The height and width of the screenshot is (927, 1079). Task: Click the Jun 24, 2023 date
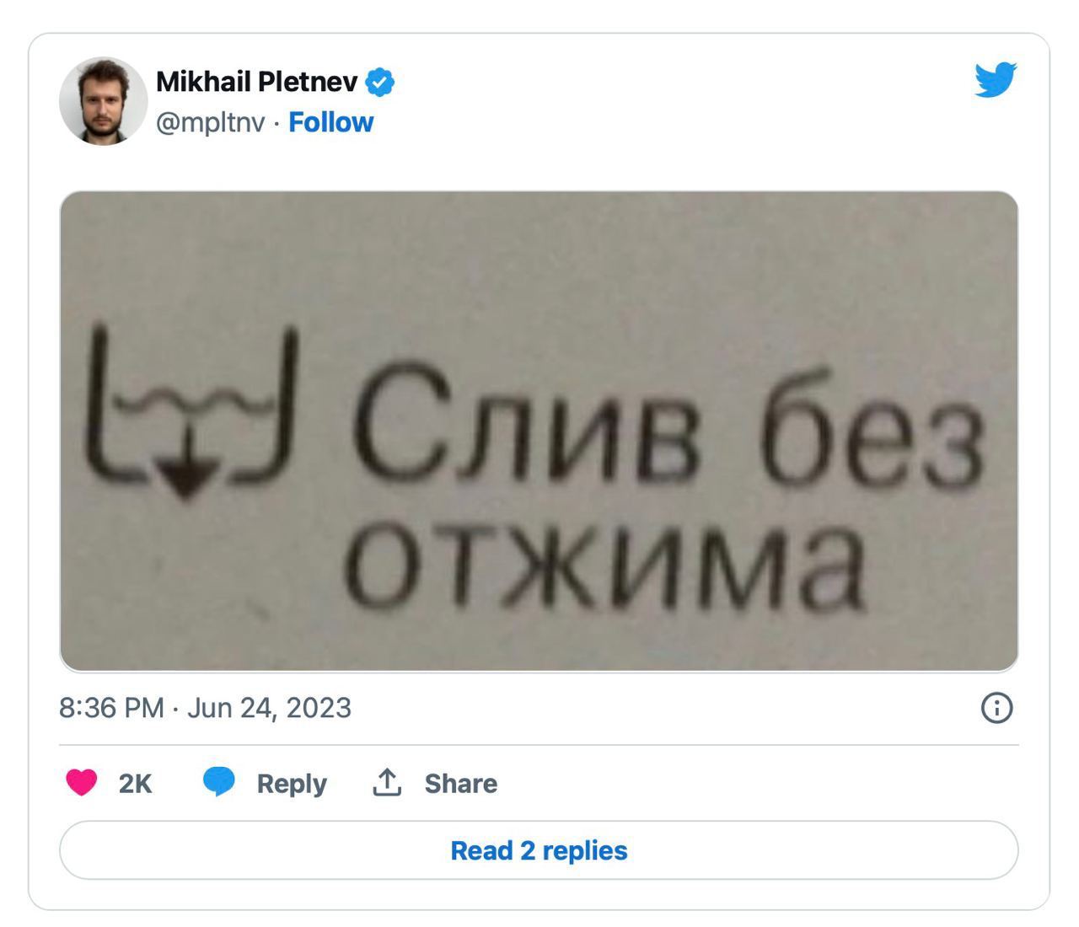pyautogui.click(x=269, y=707)
